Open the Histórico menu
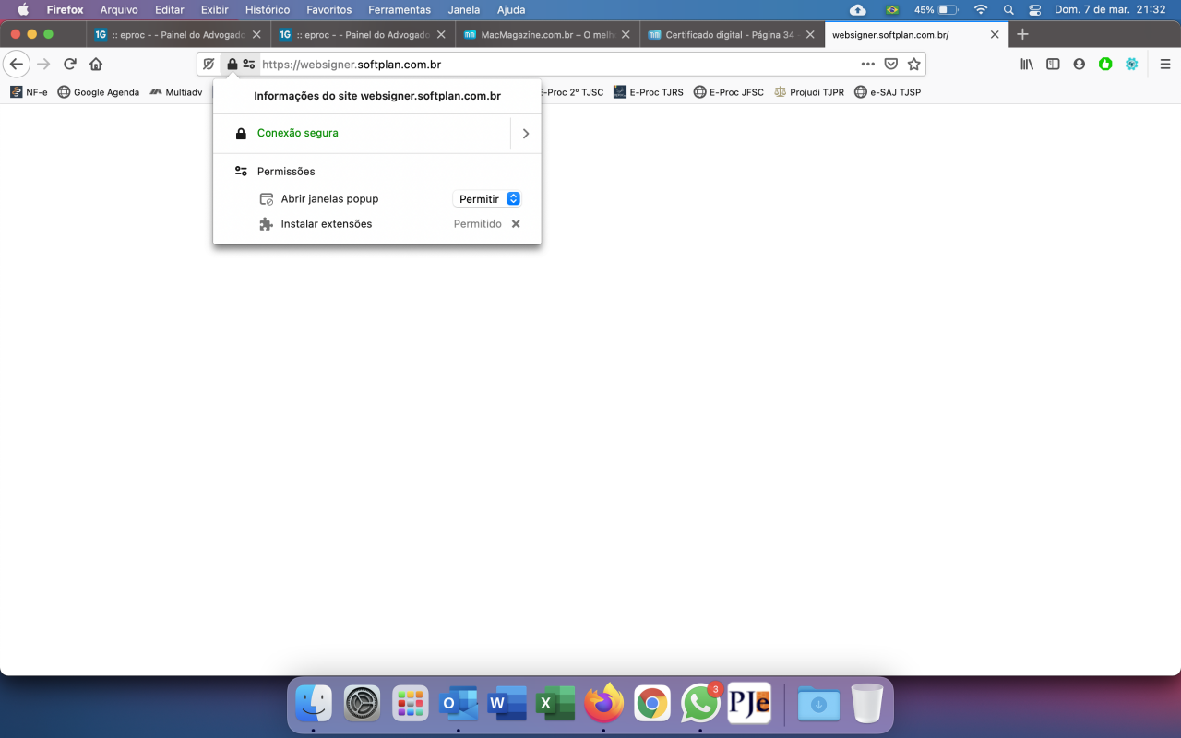 (268, 10)
